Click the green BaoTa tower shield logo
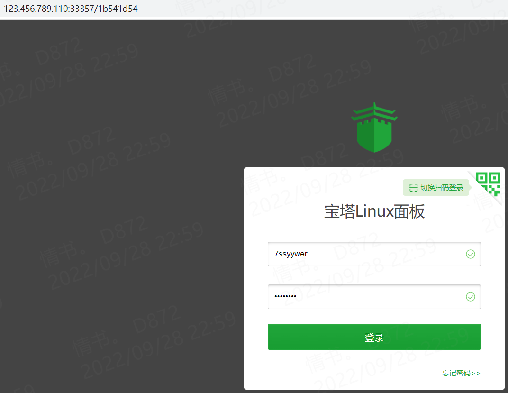Image resolution: width=508 pixels, height=393 pixels. coord(374,128)
